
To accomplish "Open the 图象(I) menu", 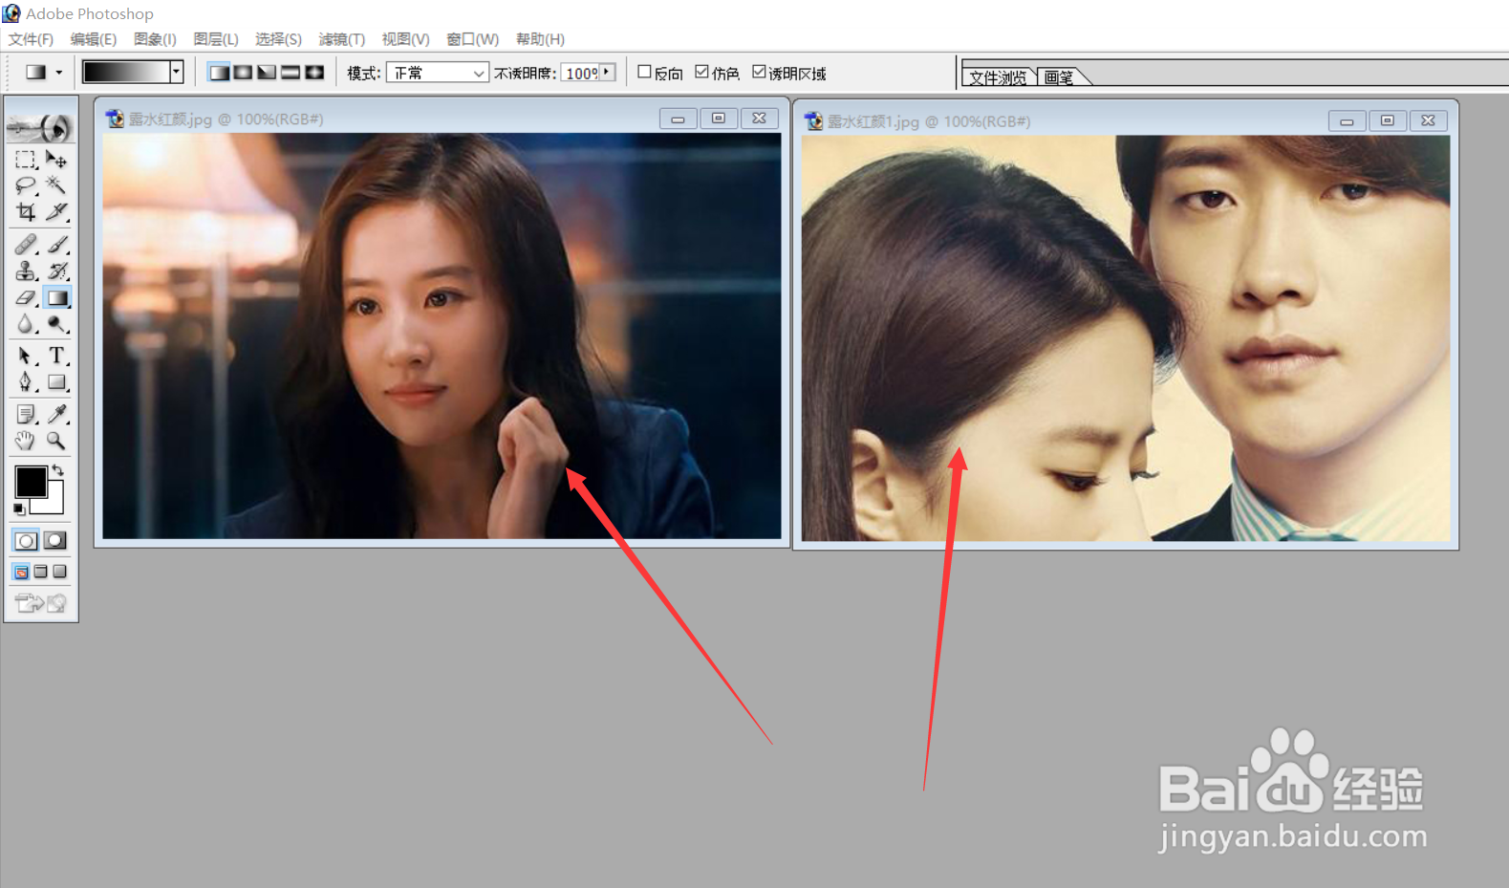I will tap(155, 39).
